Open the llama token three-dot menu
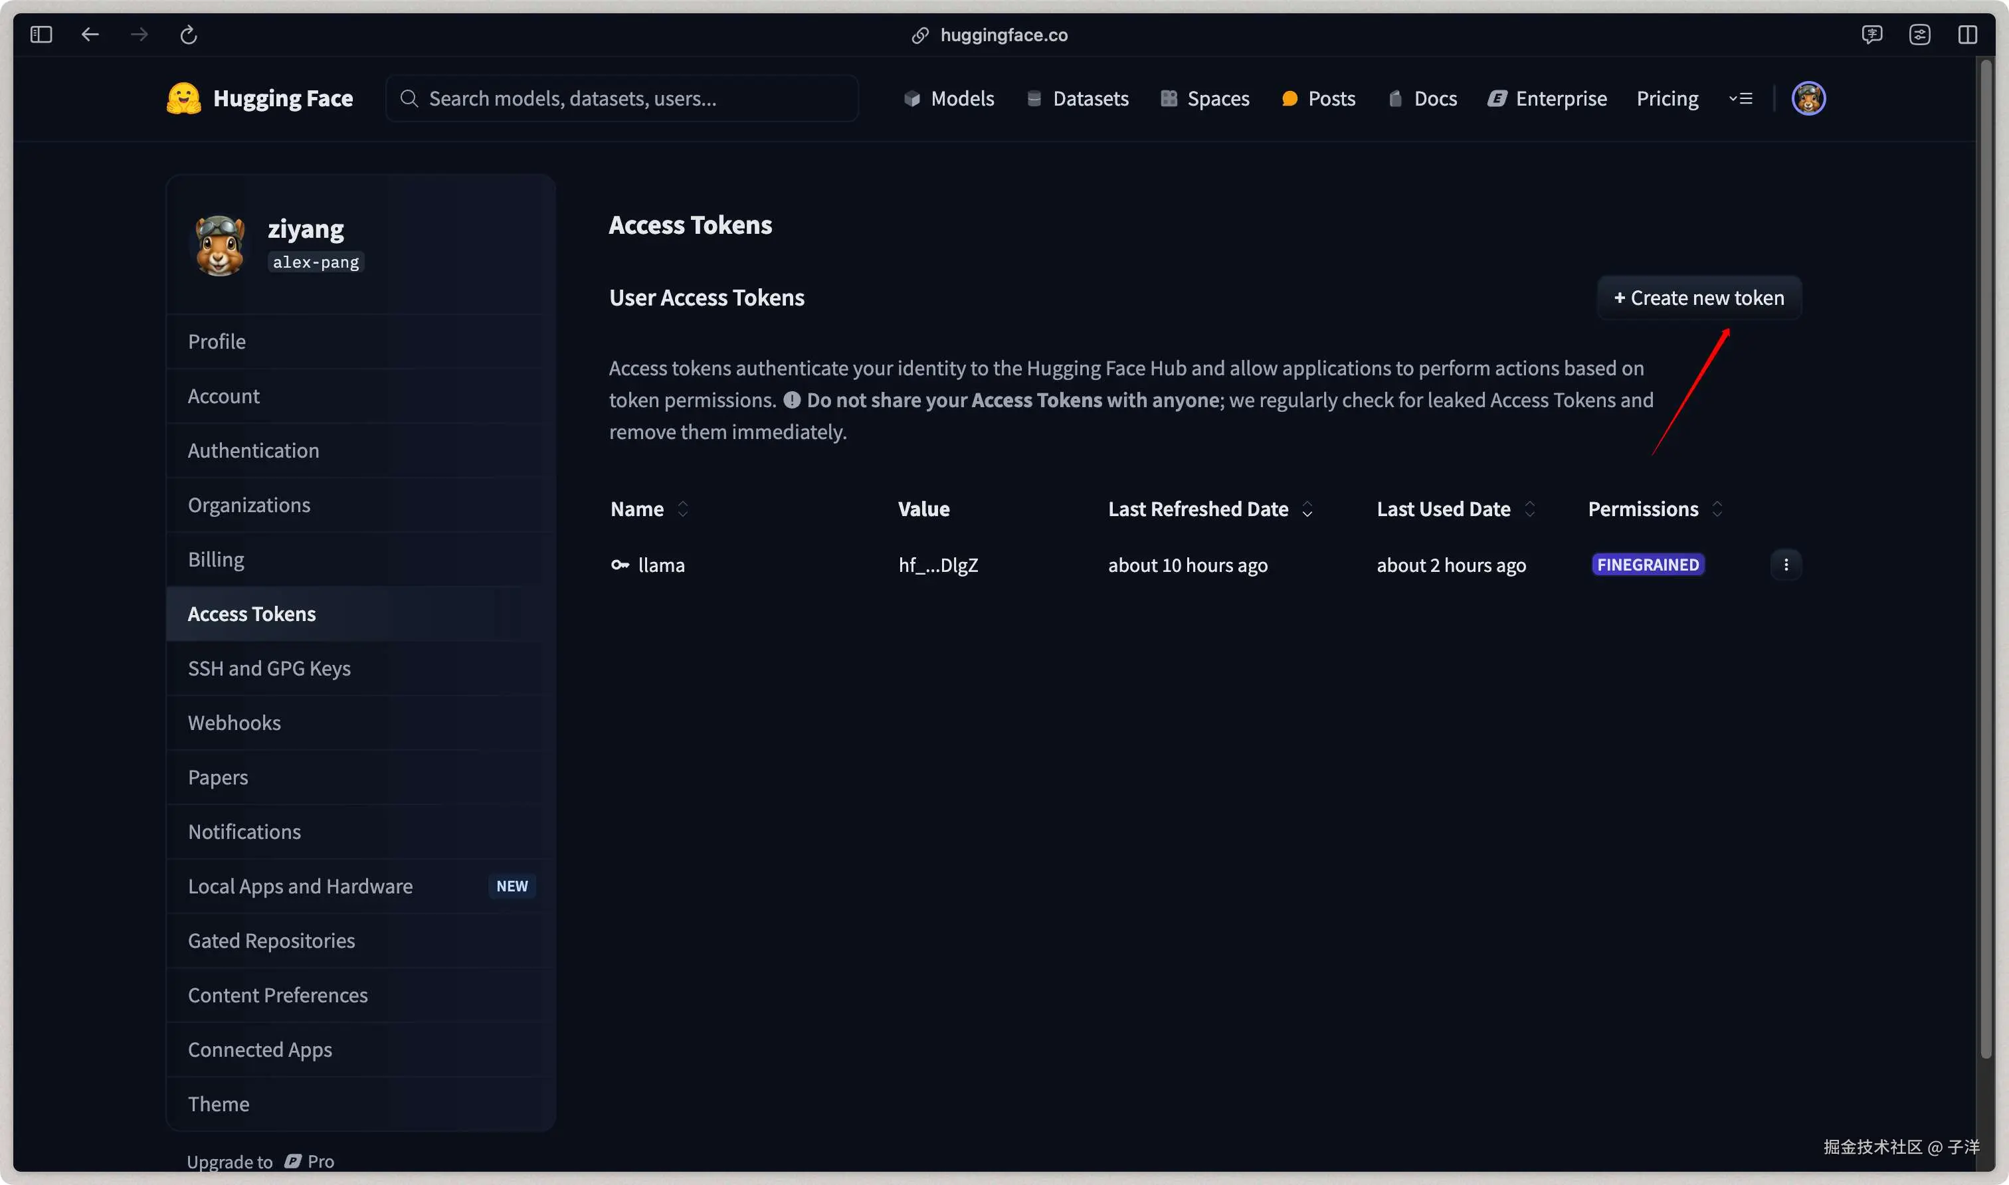Image resolution: width=2009 pixels, height=1185 pixels. point(1785,565)
